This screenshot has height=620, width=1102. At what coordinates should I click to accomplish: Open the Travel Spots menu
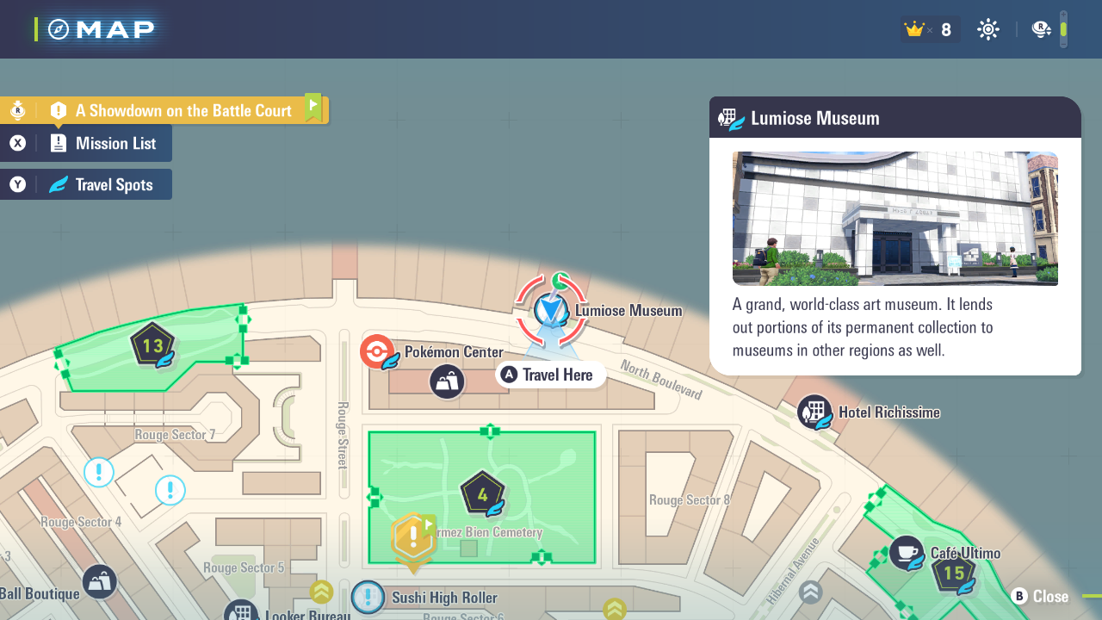pos(86,184)
